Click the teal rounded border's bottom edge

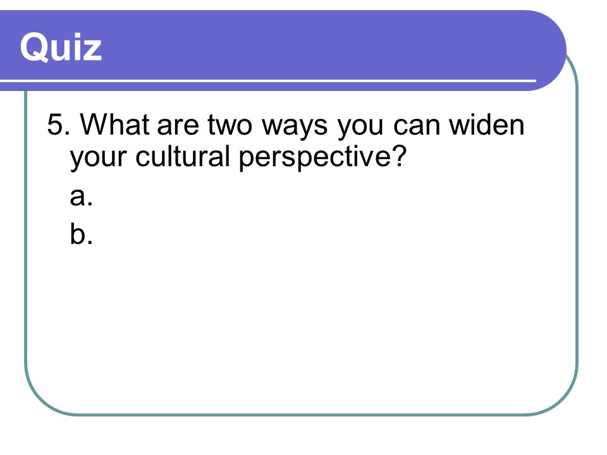(302, 415)
